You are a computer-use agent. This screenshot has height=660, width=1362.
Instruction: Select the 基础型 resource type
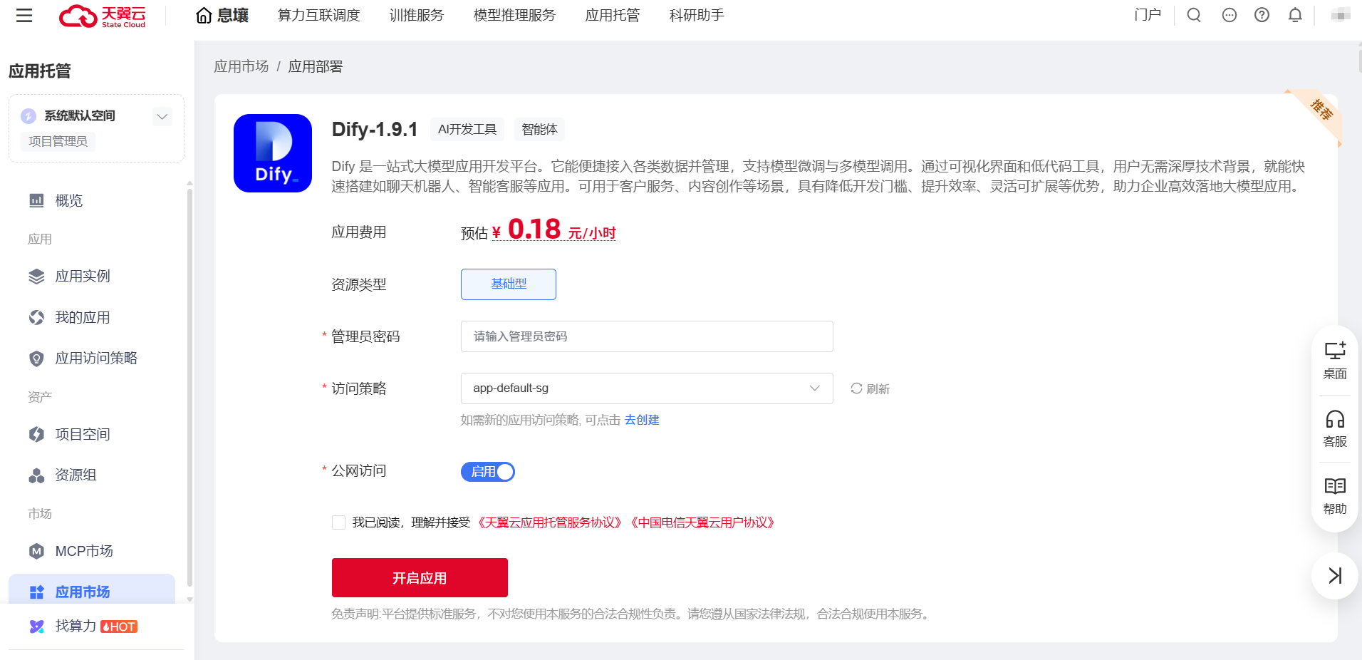point(509,284)
